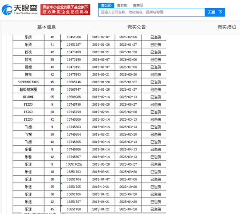Click class cell 35 in row 13851705
This screenshot has height=214, width=240.
tap(52, 187)
